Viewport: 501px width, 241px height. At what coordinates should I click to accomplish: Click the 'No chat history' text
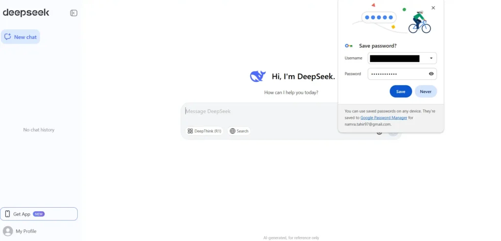click(x=39, y=130)
